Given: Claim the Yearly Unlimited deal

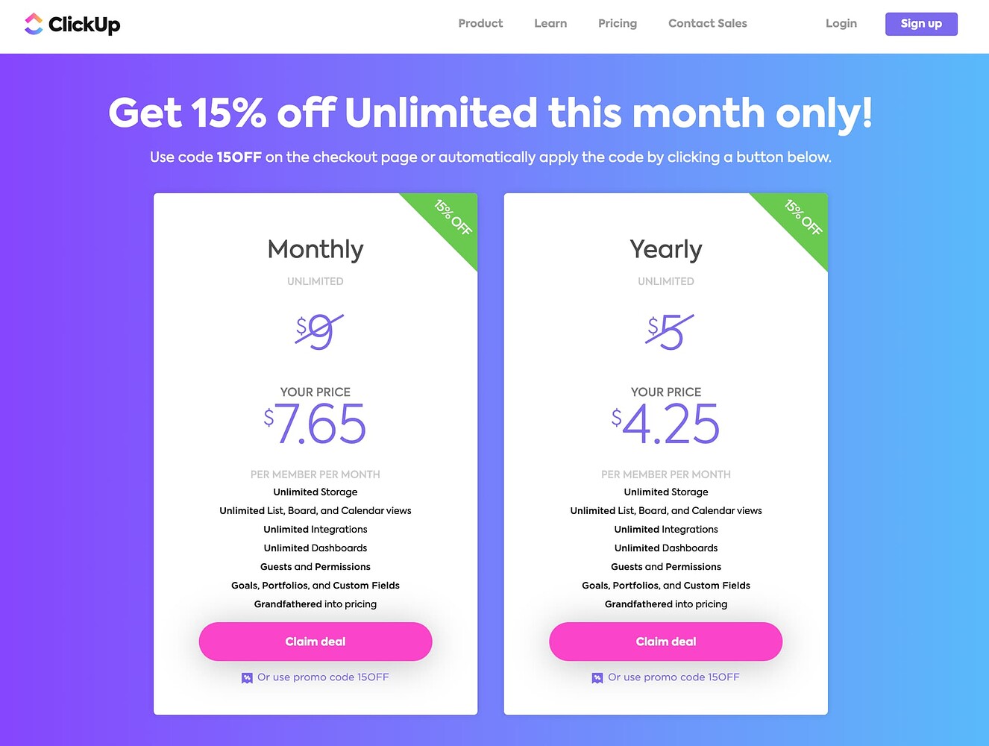Looking at the screenshot, I should point(665,642).
